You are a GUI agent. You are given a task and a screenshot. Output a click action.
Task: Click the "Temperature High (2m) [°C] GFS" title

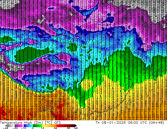click(31, 123)
